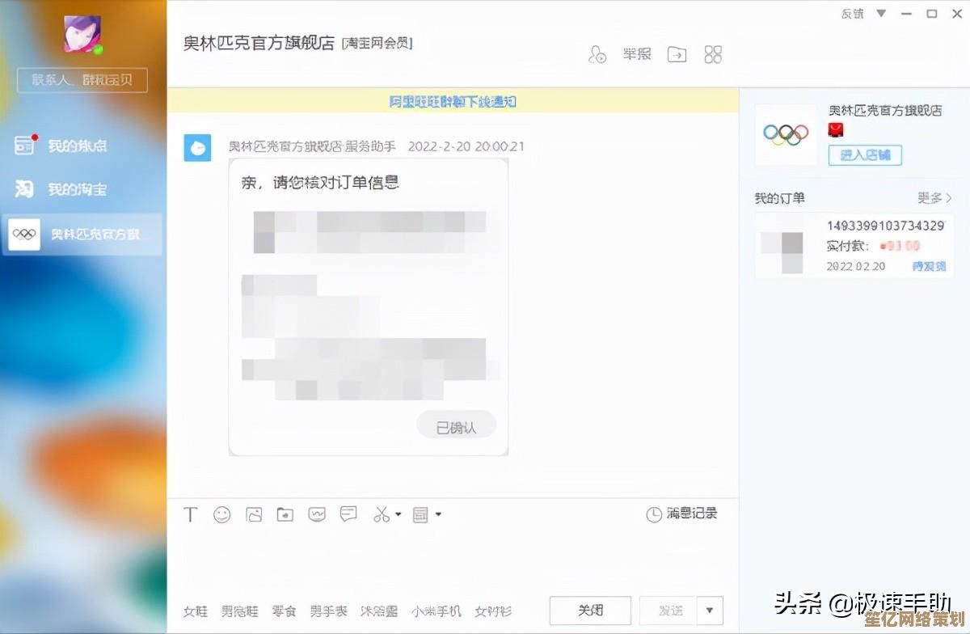The image size is (970, 634).
Task: Click the 女衬衫 suggestion tag
Action: click(493, 611)
